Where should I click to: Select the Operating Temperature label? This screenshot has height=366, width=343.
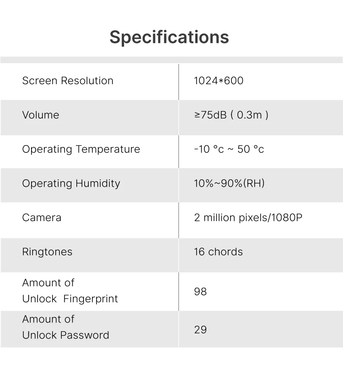click(x=81, y=149)
